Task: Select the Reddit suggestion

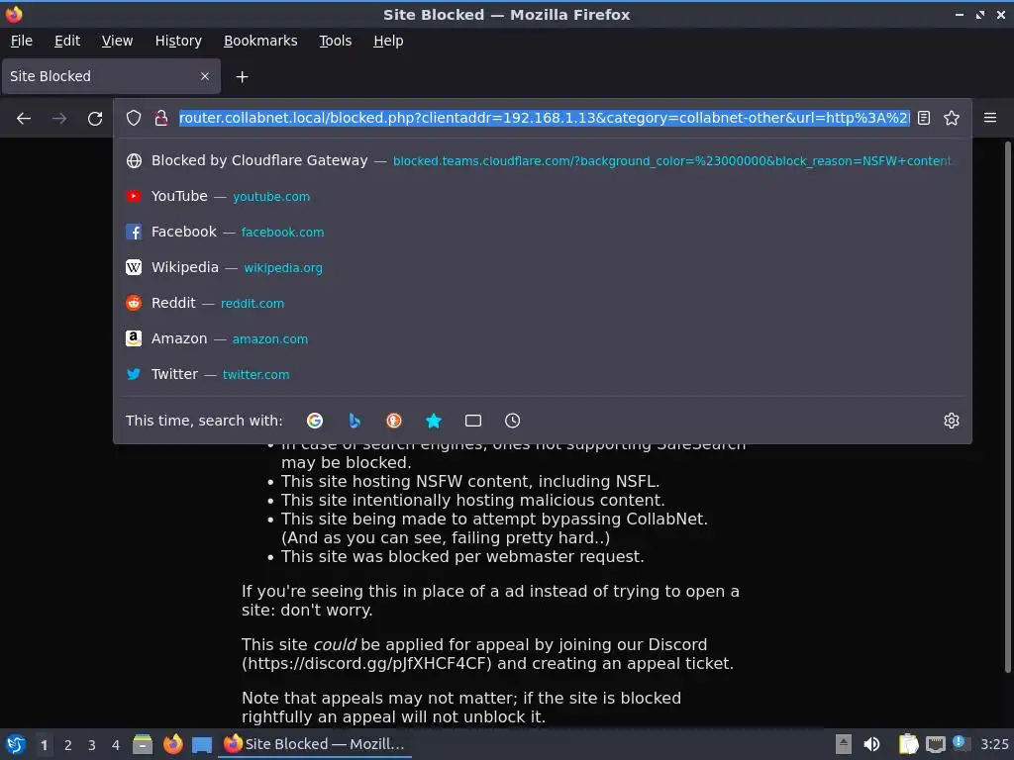Action: [x=542, y=303]
